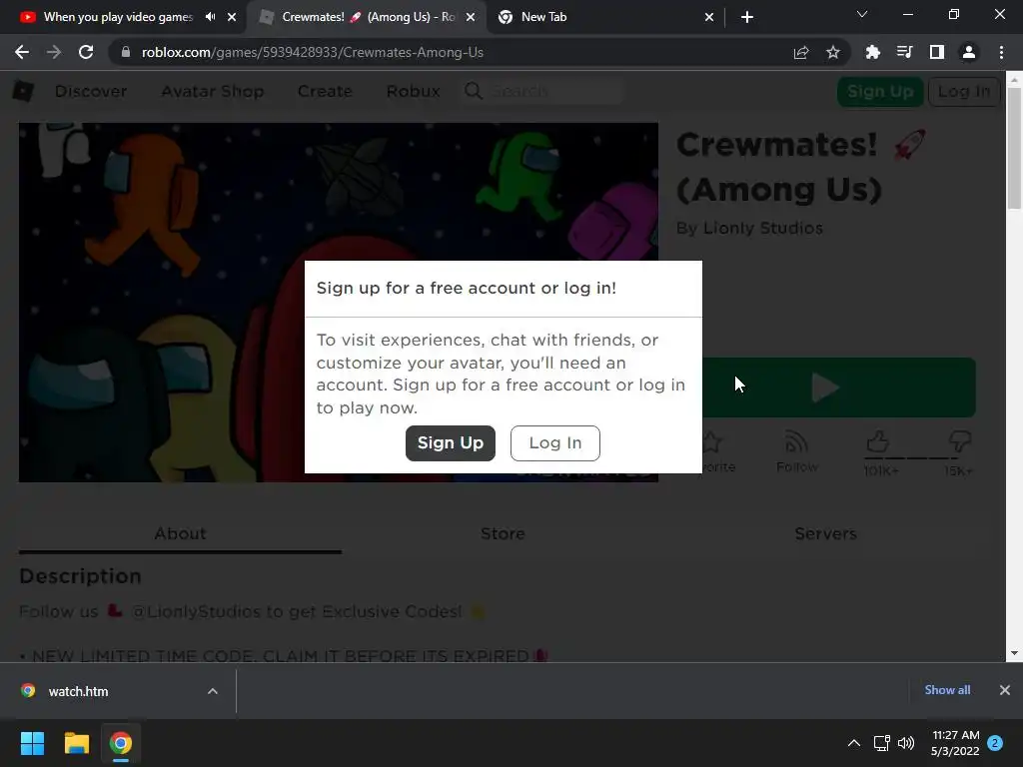This screenshot has width=1023, height=767.
Task: Reload the Roblox page
Action: (x=86, y=52)
